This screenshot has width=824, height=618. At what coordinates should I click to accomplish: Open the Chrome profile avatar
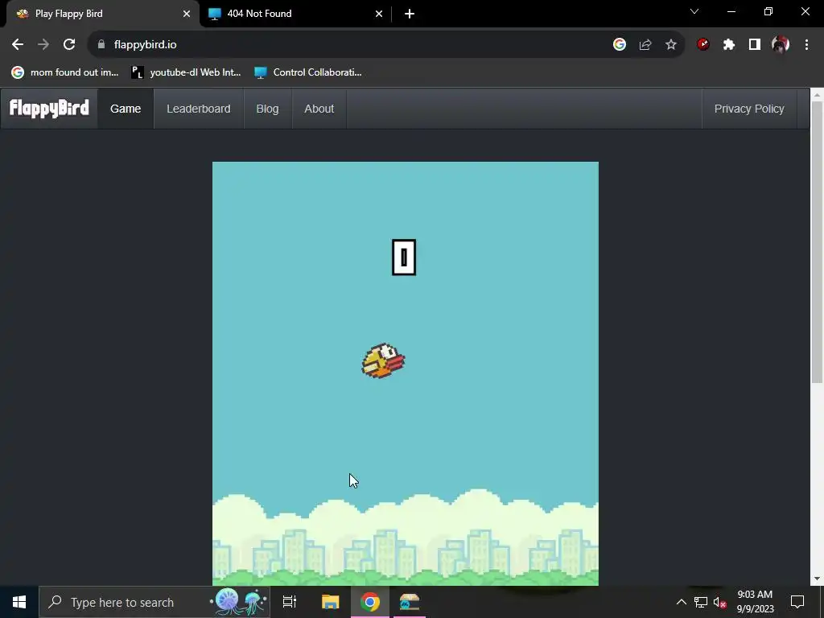pos(781,45)
